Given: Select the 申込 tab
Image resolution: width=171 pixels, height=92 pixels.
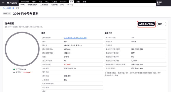Looking at the screenshot, I should [x=47, y=2].
